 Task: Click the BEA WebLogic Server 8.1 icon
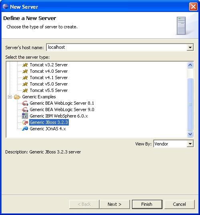click(25, 103)
